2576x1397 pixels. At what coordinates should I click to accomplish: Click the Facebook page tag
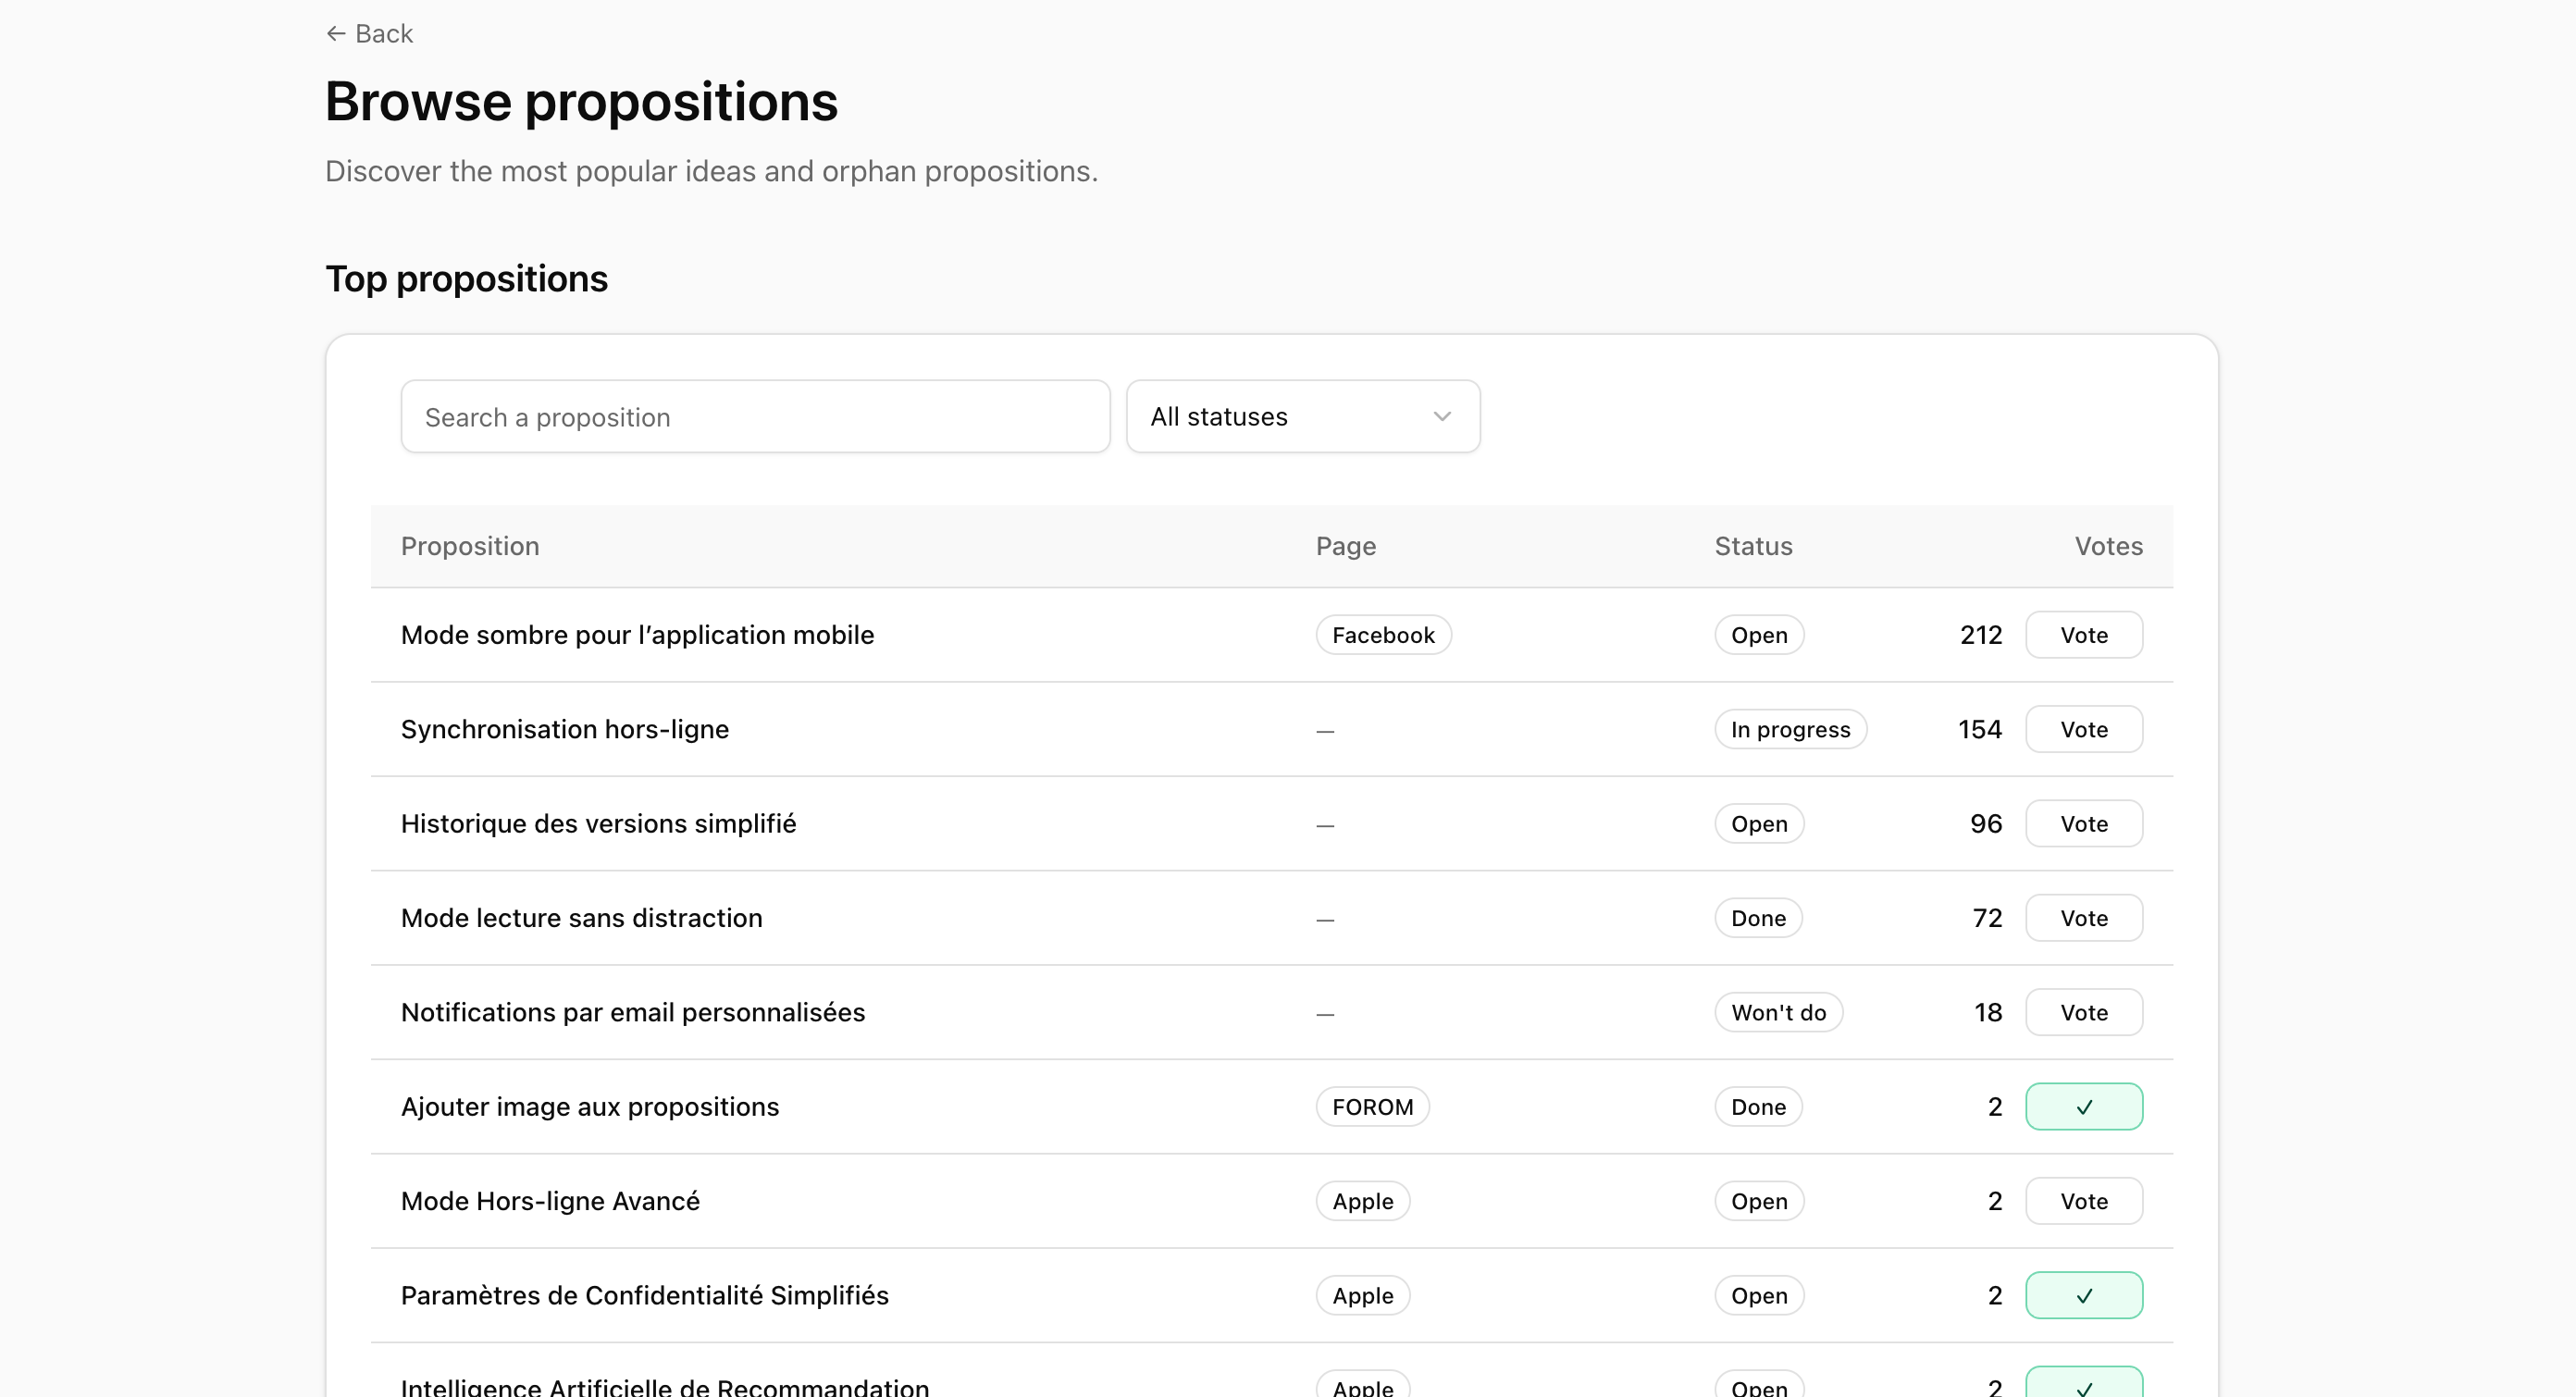(x=1383, y=635)
